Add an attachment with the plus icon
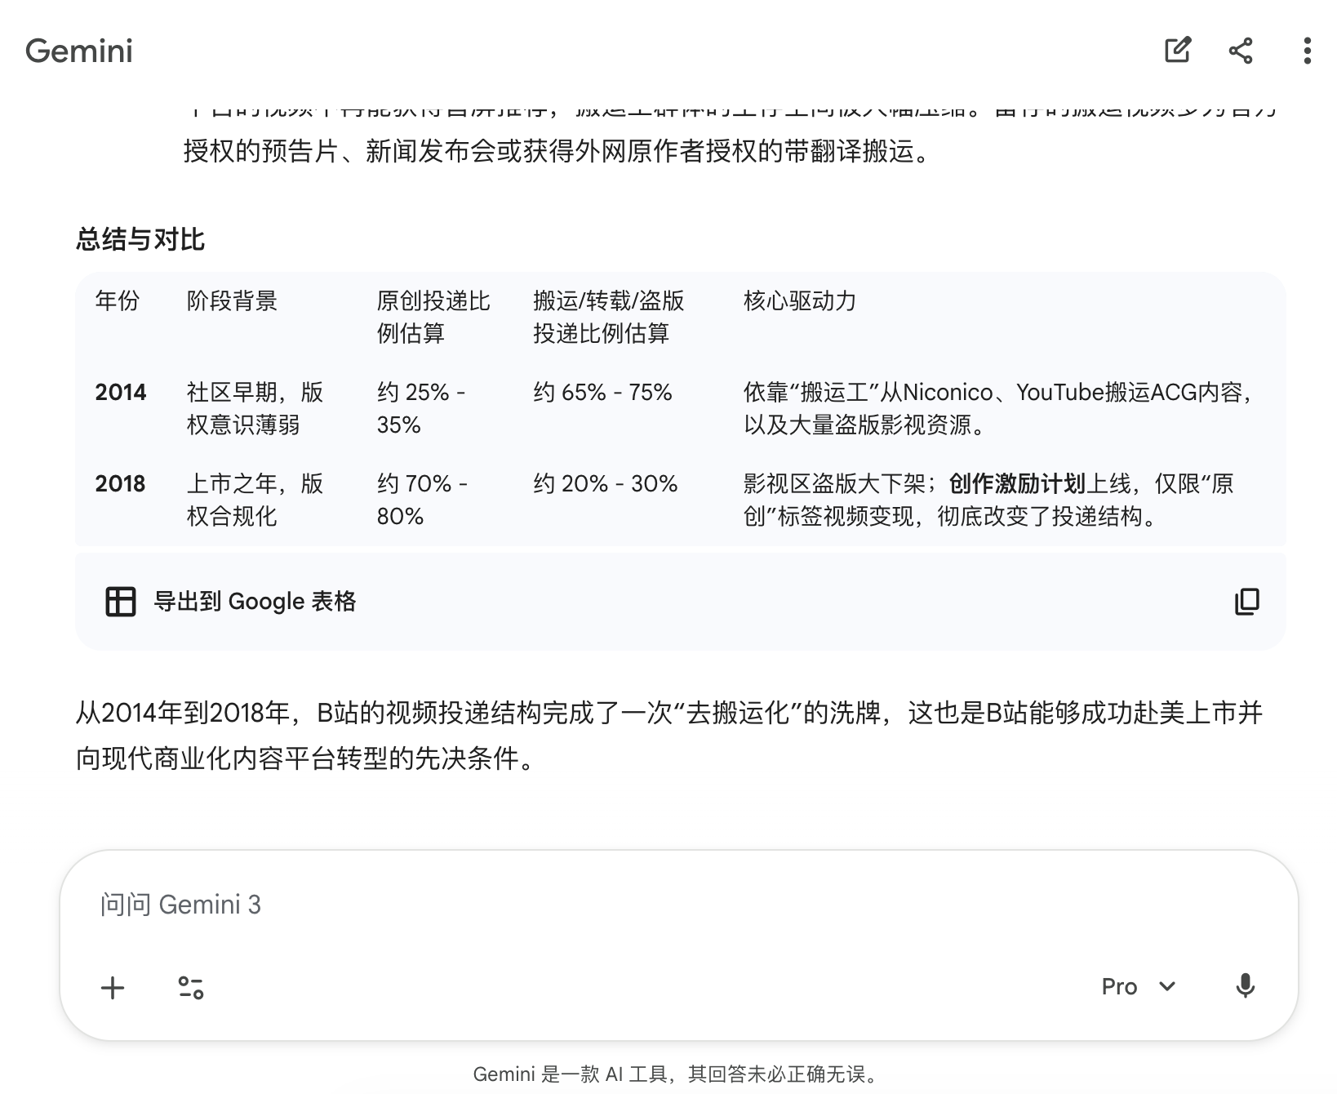Image resolution: width=1337 pixels, height=1094 pixels. pyautogui.click(x=112, y=987)
